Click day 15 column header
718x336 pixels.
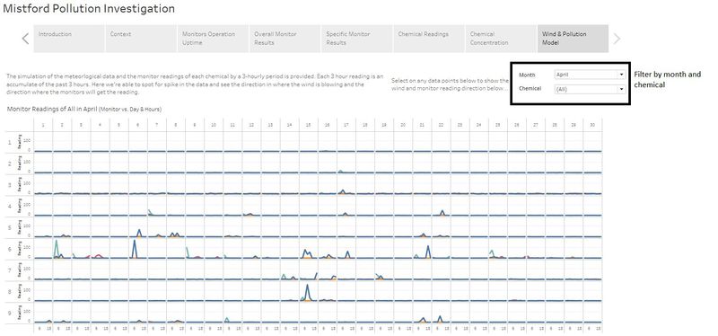[308, 125]
